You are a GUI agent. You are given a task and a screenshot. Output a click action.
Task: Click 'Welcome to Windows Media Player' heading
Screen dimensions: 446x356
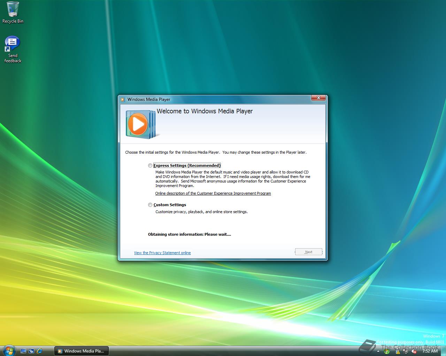[205, 111]
